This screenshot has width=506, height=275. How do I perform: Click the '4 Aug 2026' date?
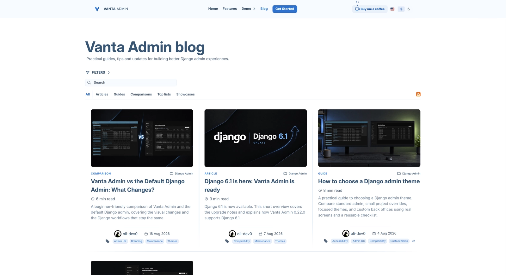pyautogui.click(x=387, y=234)
